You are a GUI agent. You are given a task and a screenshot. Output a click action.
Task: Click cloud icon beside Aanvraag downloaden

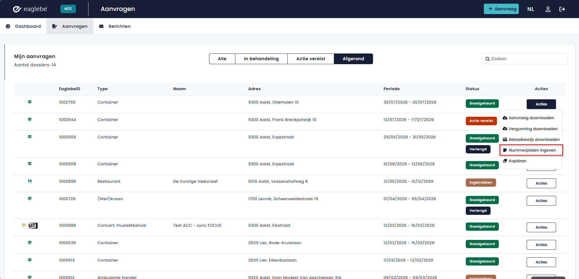pyautogui.click(x=505, y=118)
